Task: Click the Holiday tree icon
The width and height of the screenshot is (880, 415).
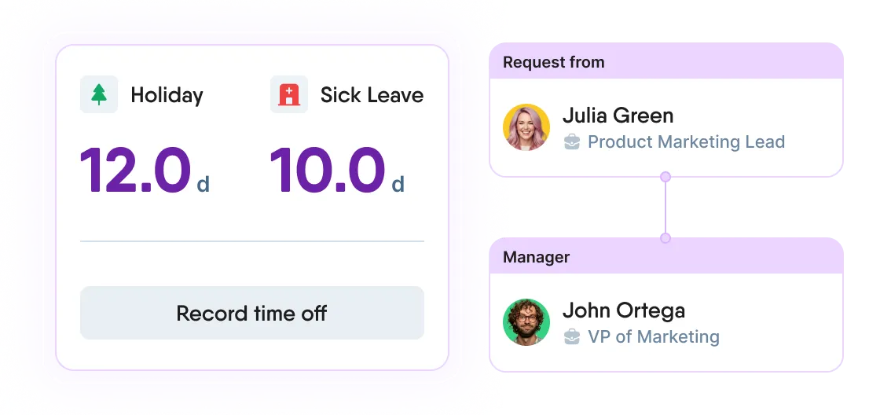Action: [99, 95]
